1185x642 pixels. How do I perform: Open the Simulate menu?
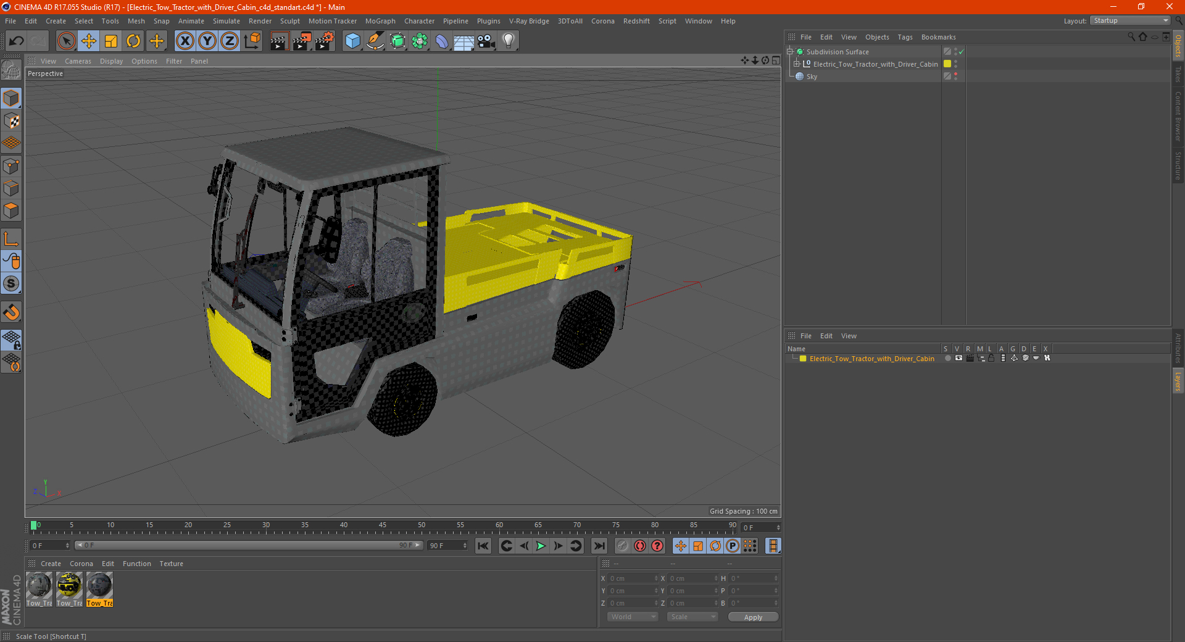tap(227, 21)
